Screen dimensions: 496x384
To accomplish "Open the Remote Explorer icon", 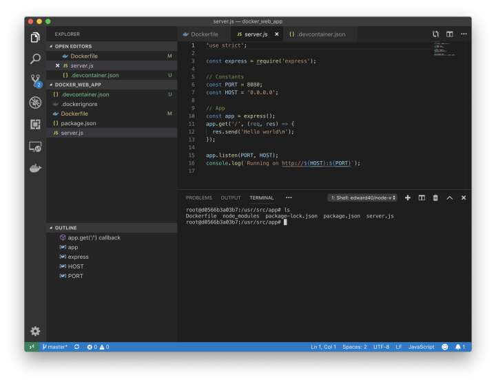I will coord(35,147).
